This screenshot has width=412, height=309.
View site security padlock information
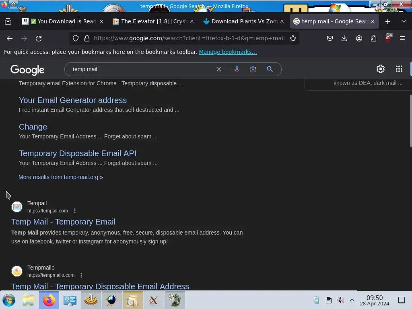point(87,38)
